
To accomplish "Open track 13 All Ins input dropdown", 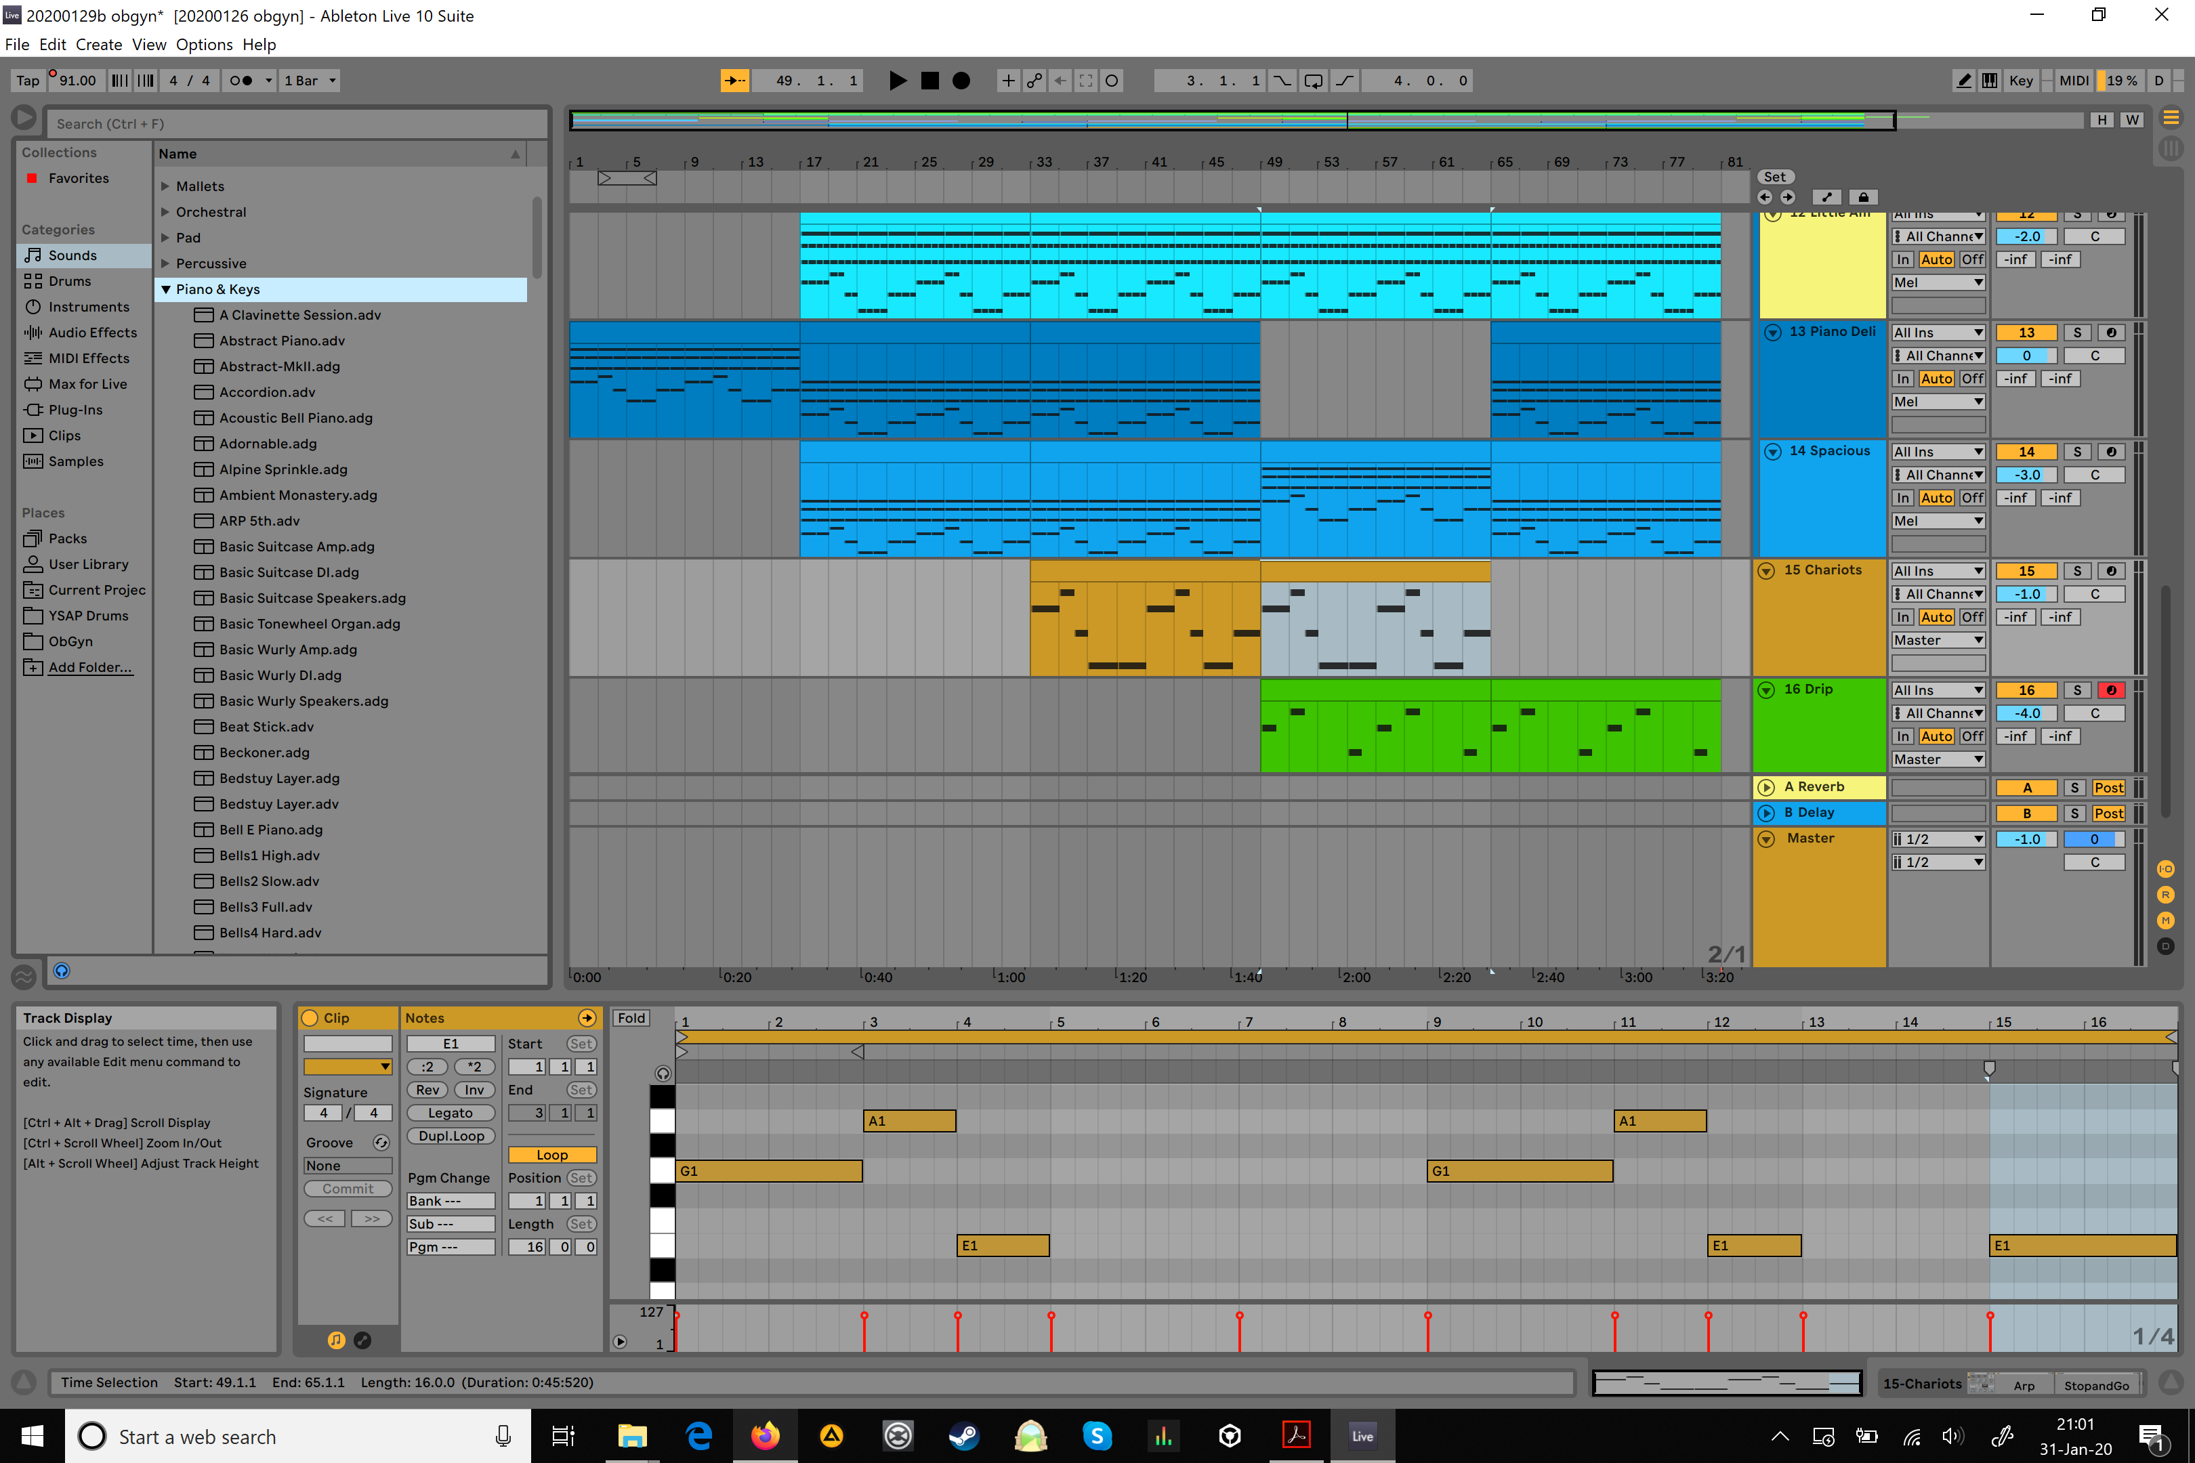I will (x=1938, y=333).
